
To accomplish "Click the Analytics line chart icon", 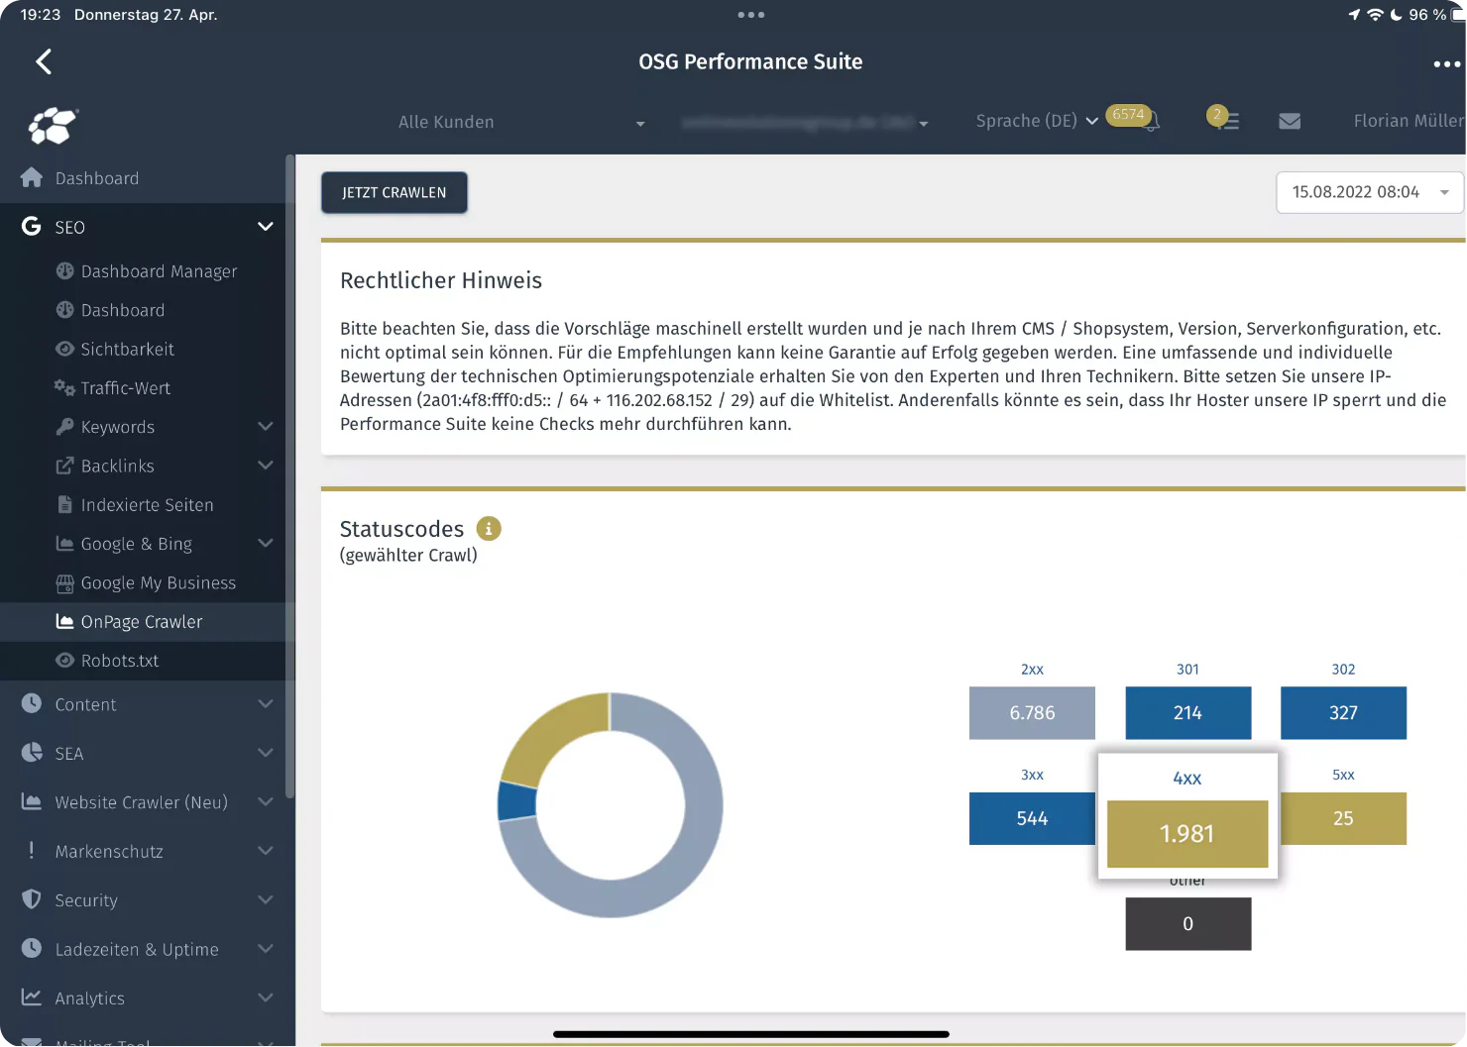I will 32,996.
